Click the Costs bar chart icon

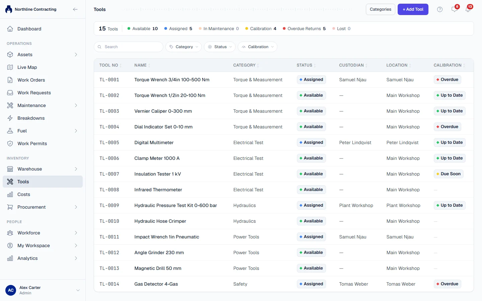[10, 194]
